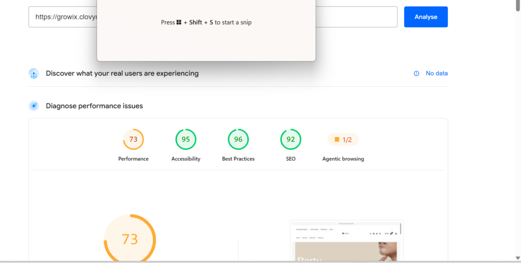Click the SEO label
This screenshot has height=263, width=521.
coord(291,159)
